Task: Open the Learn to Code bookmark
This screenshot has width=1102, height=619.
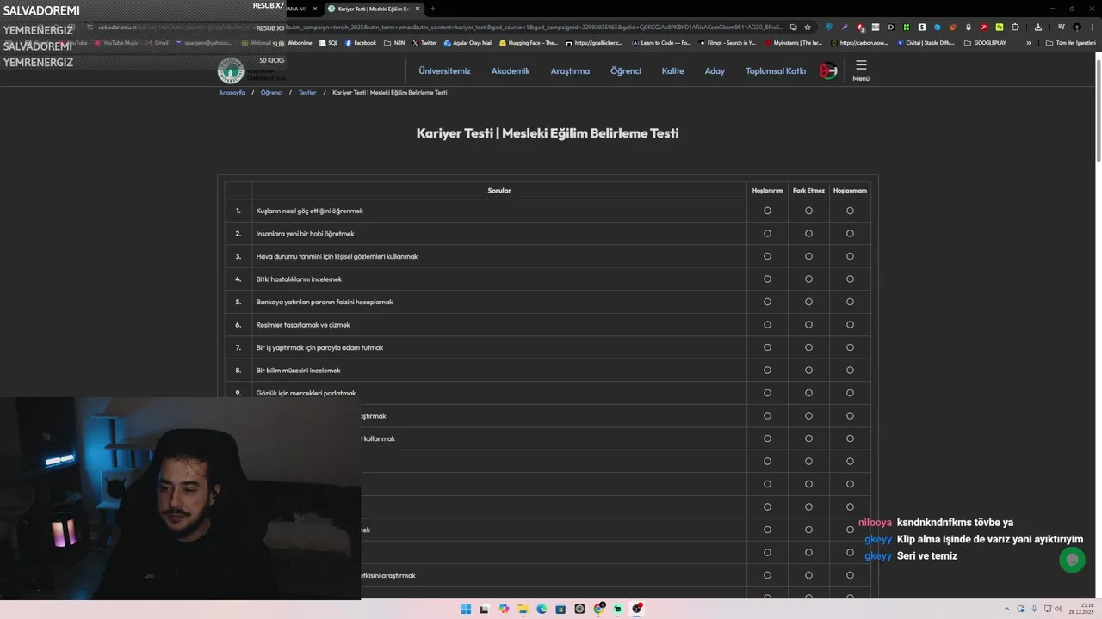Action: click(661, 43)
